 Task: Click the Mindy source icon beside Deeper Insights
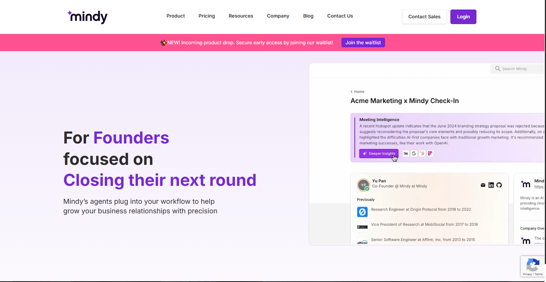406,153
